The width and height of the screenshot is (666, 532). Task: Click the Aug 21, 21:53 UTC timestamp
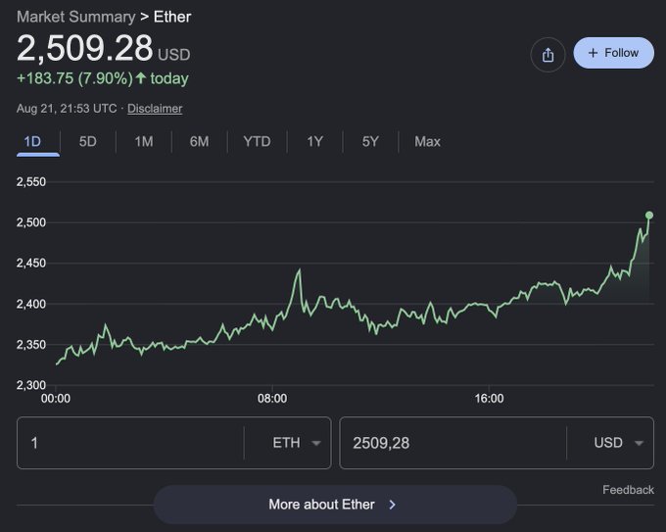tap(67, 109)
